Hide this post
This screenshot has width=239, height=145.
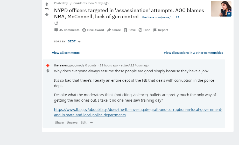point(144,30)
